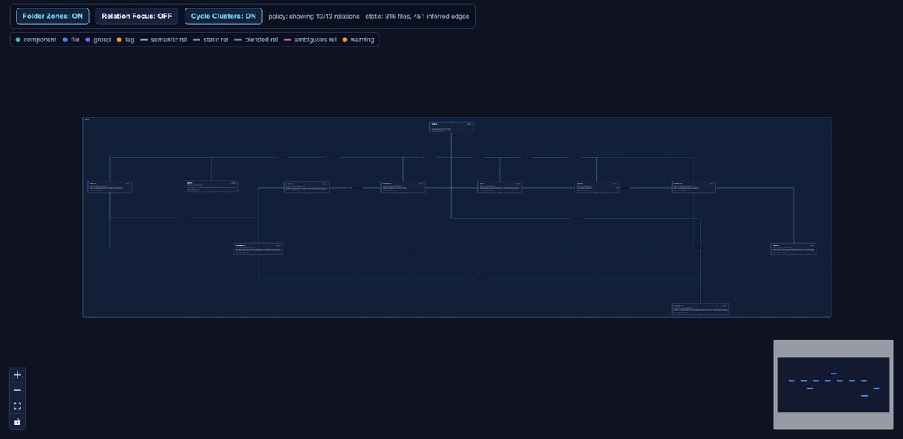Fit the graph to view
The width and height of the screenshot is (903, 439).
pos(17,406)
